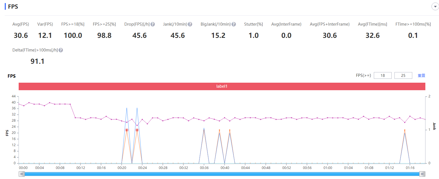439x179 pixels.
Task: Collapse the FPS section using the arrow icon
Action: pos(435,6)
